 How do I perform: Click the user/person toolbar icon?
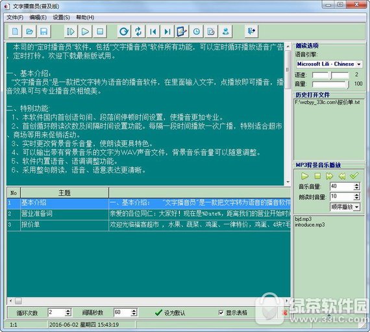point(226,31)
